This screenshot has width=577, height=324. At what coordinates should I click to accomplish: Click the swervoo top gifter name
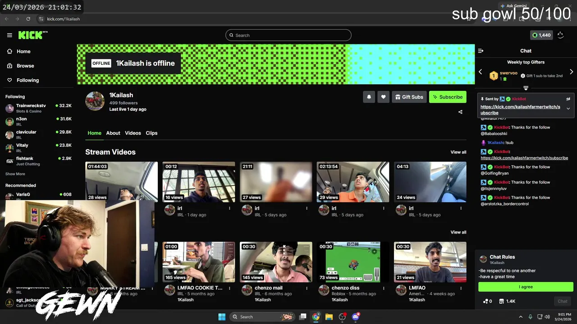[x=508, y=73]
